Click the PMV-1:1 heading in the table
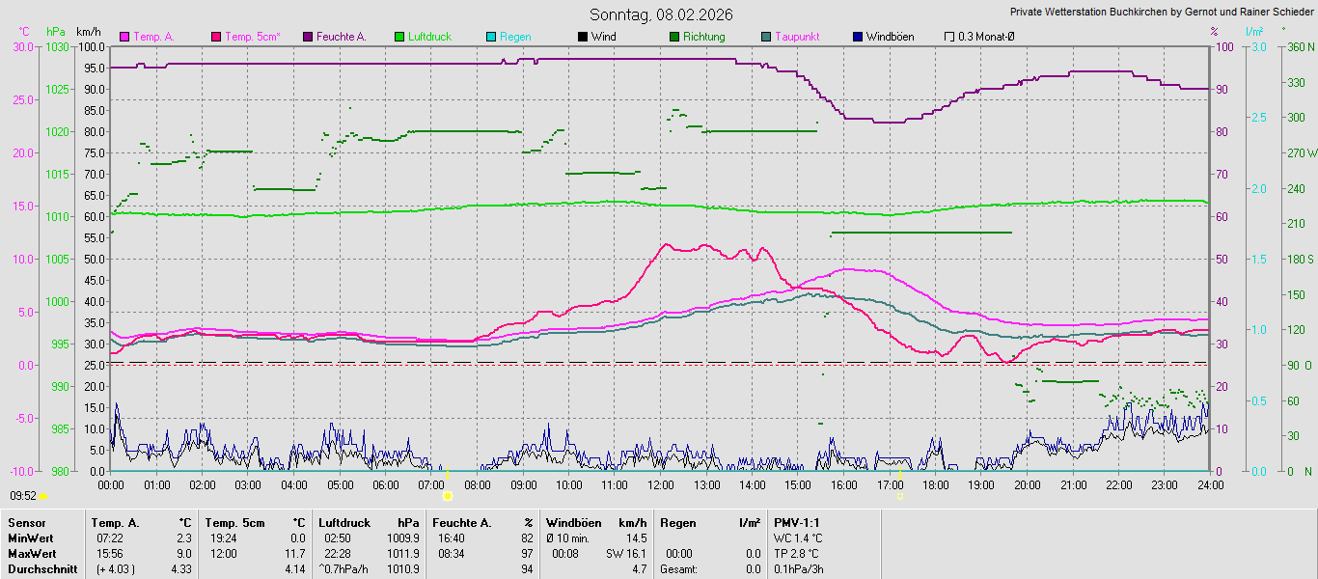Image resolution: width=1318 pixels, height=579 pixels. pos(796,523)
